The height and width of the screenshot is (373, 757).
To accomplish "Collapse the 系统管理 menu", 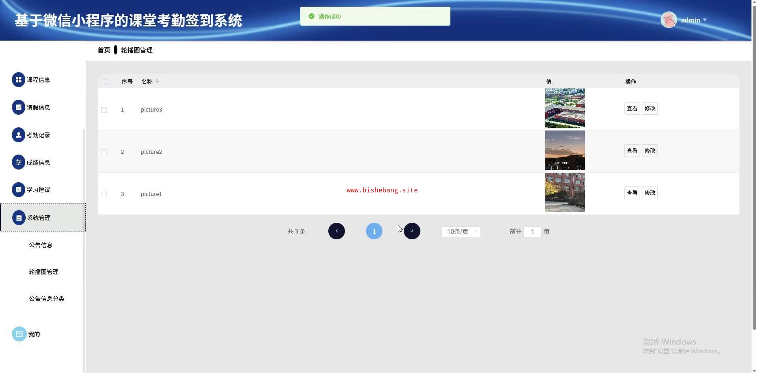I will 43,218.
